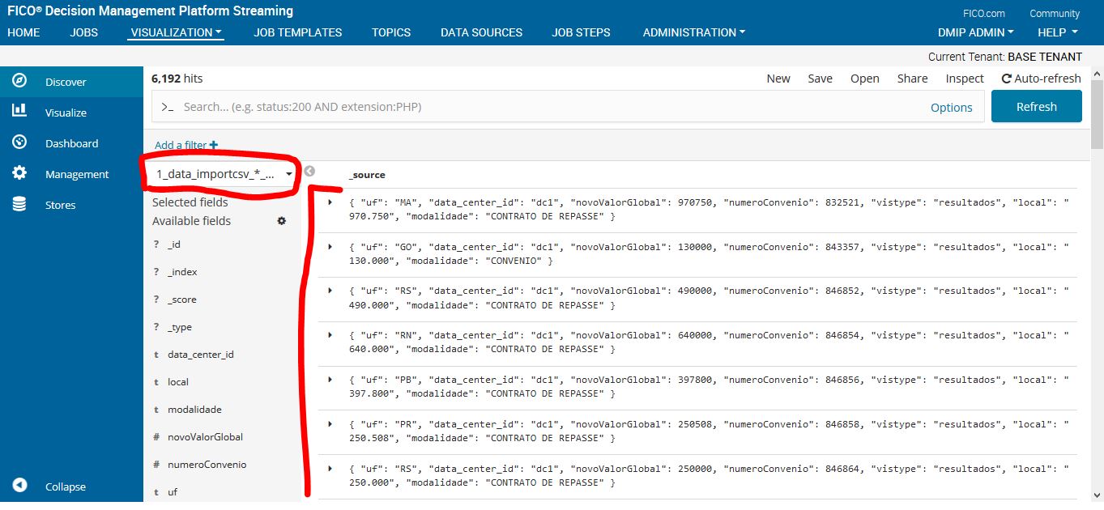Toggle Auto-refresh
The height and width of the screenshot is (510, 1104).
point(1041,79)
